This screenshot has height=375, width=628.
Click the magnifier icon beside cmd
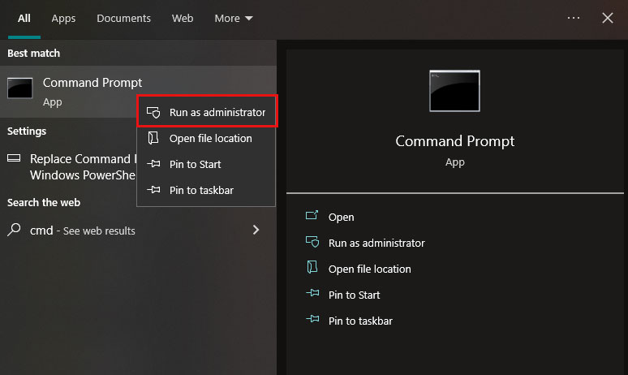(14, 230)
